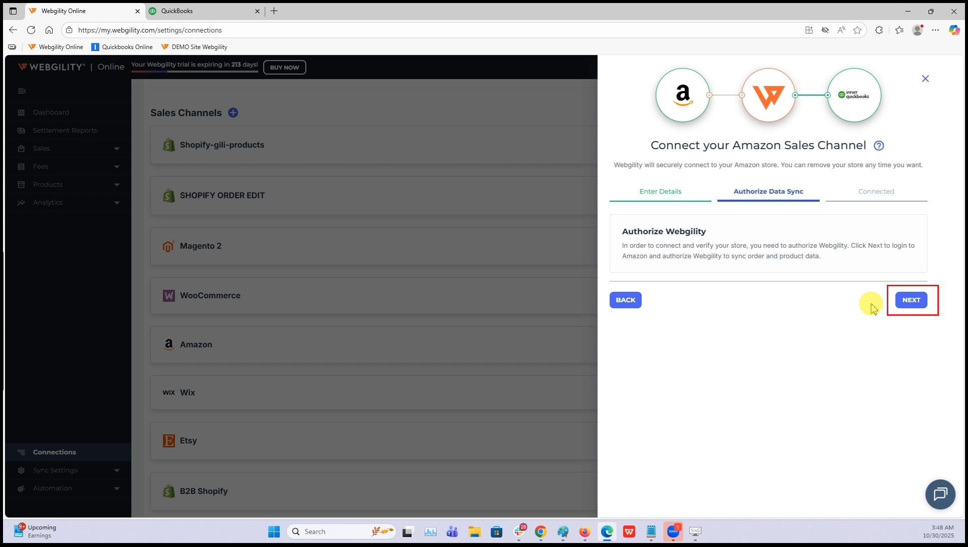Expand the Sync Settings menu arrow
The height and width of the screenshot is (547, 968).
tap(117, 470)
